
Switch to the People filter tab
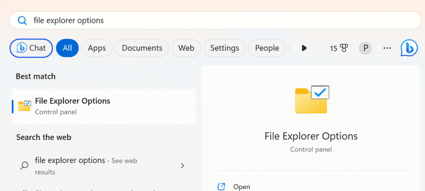267,48
